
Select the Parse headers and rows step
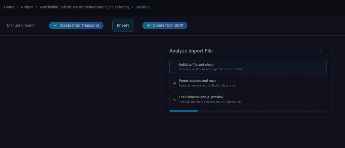(248, 83)
